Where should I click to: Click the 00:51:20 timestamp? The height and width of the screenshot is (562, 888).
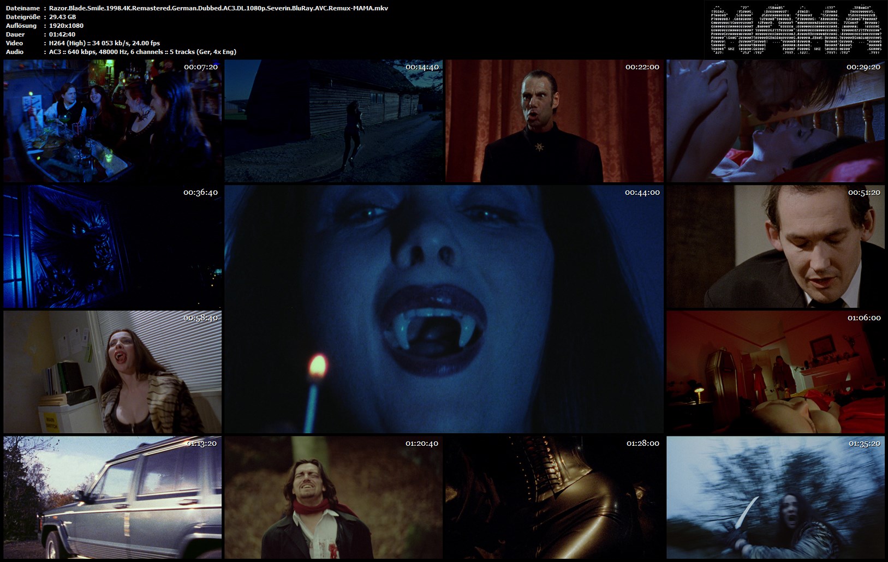click(x=864, y=192)
